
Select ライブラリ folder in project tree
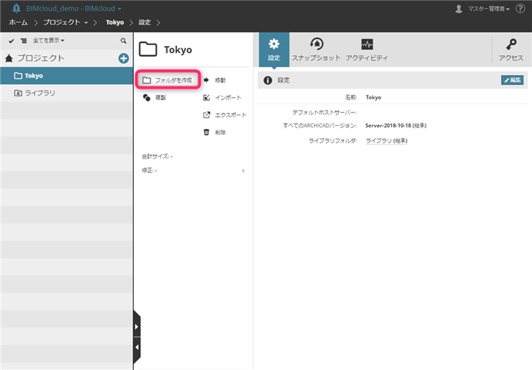pyautogui.click(x=67, y=93)
